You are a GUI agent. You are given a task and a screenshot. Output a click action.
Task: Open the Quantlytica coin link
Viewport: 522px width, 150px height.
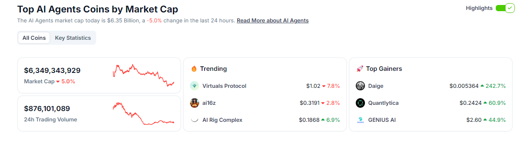tap(383, 103)
